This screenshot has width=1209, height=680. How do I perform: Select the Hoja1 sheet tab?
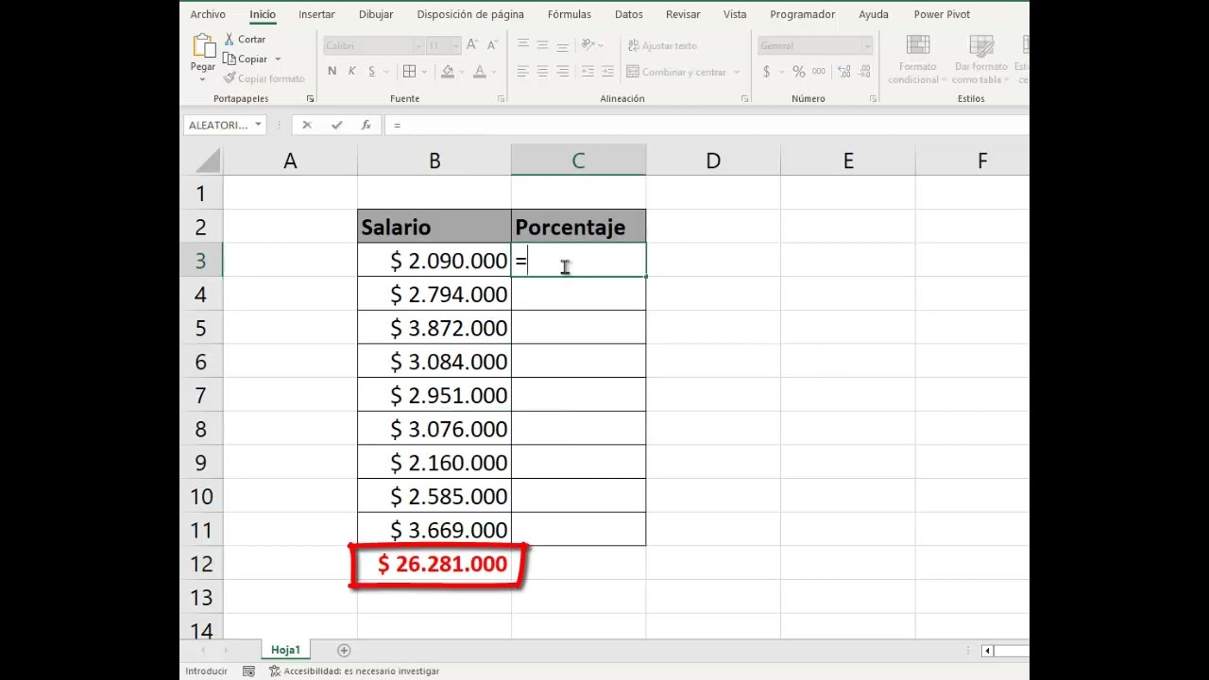[285, 650]
